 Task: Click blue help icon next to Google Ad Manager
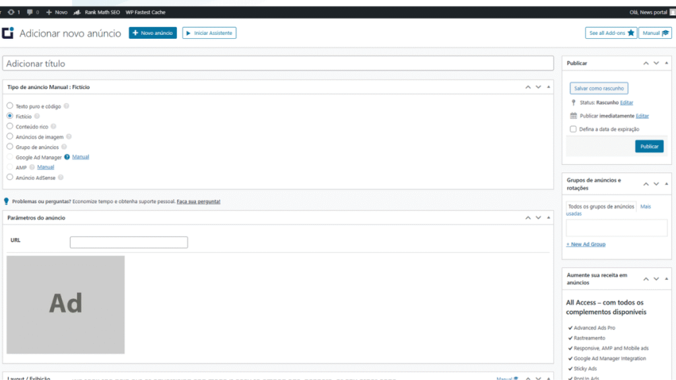(x=67, y=157)
